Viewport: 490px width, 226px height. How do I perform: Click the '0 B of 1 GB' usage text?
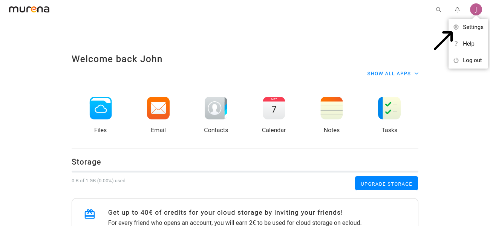[98, 180]
